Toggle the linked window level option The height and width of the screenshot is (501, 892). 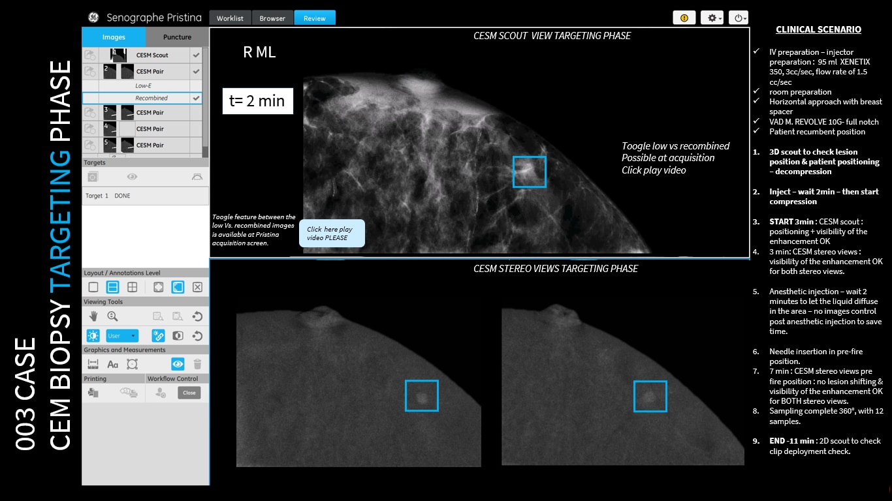pos(158,336)
